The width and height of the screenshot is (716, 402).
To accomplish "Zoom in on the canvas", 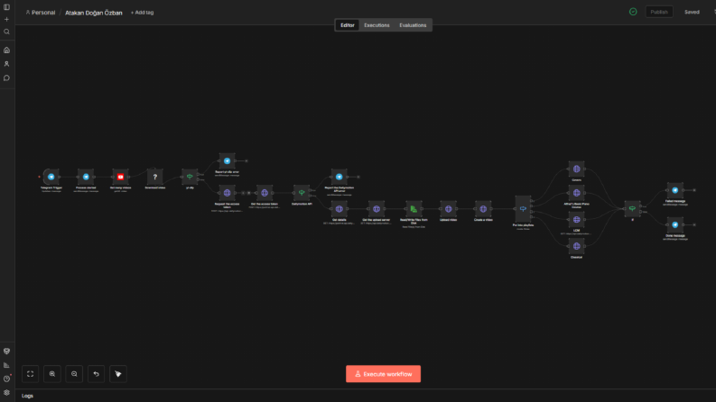I will point(52,374).
